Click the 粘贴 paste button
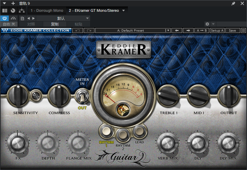Viewport: 247px width, 170px height. [x=78, y=24]
